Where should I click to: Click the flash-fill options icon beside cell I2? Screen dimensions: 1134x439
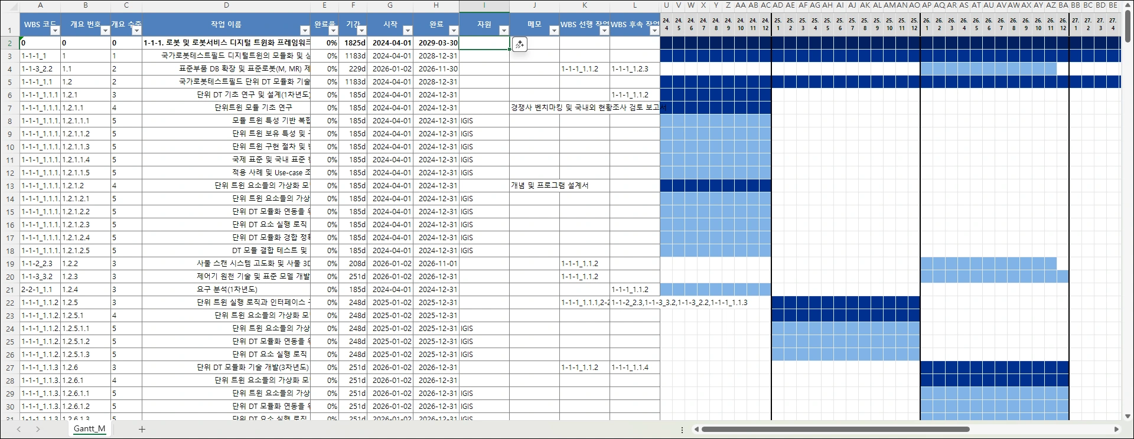[x=519, y=44]
